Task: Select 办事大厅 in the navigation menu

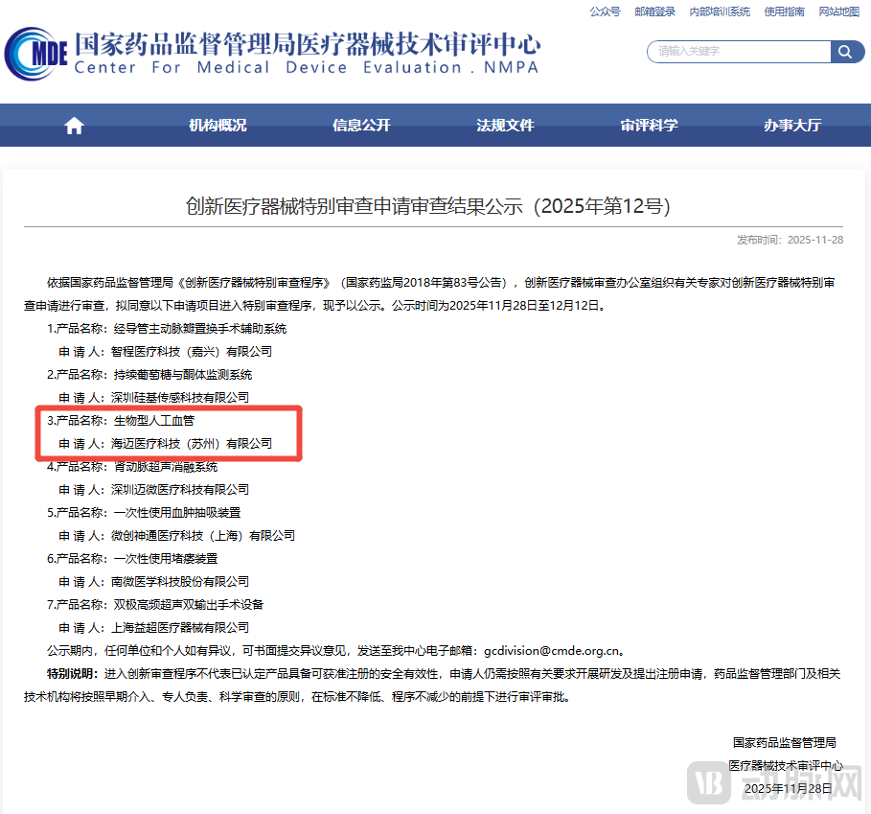Action: pos(791,125)
